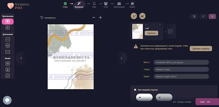Click the add text icon (A+)

pyautogui.click(x=134, y=16)
